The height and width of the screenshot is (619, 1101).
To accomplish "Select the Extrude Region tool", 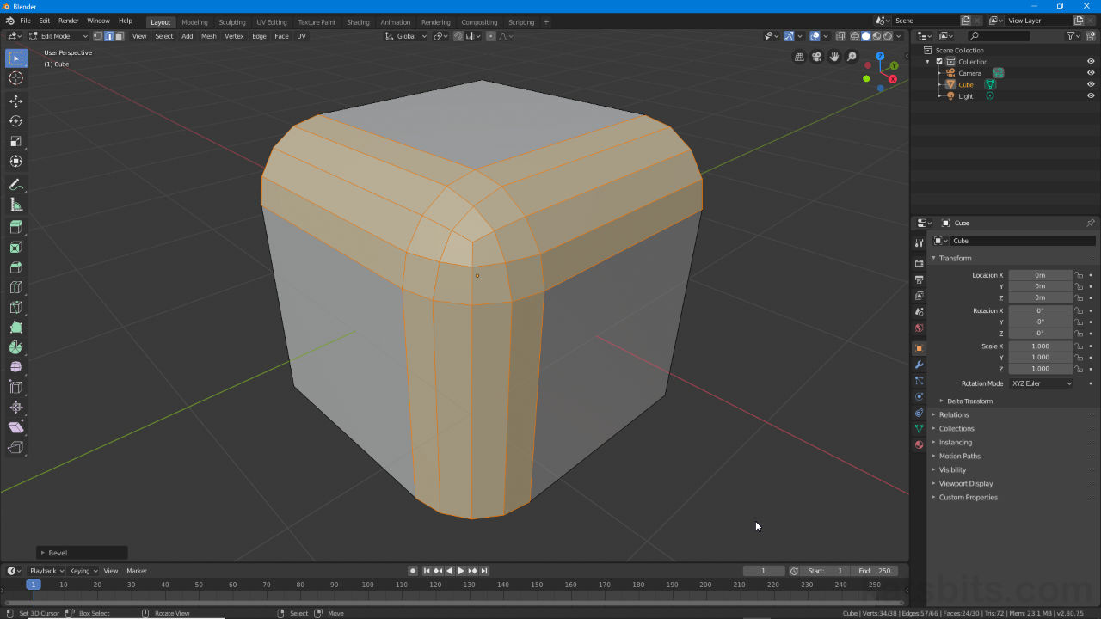I will (x=16, y=228).
